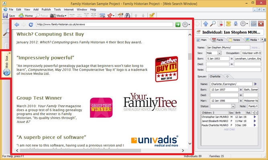Click the Born date field 5 Jan 1953
Viewport: 268px width, 160px height.
[218, 58]
